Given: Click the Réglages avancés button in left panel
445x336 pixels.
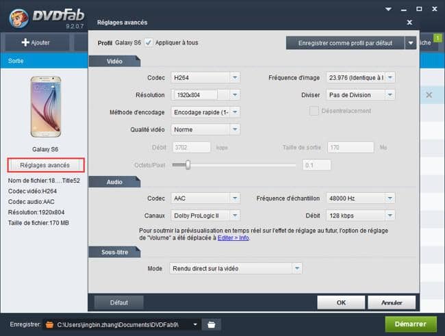Looking at the screenshot, I should click(46, 165).
